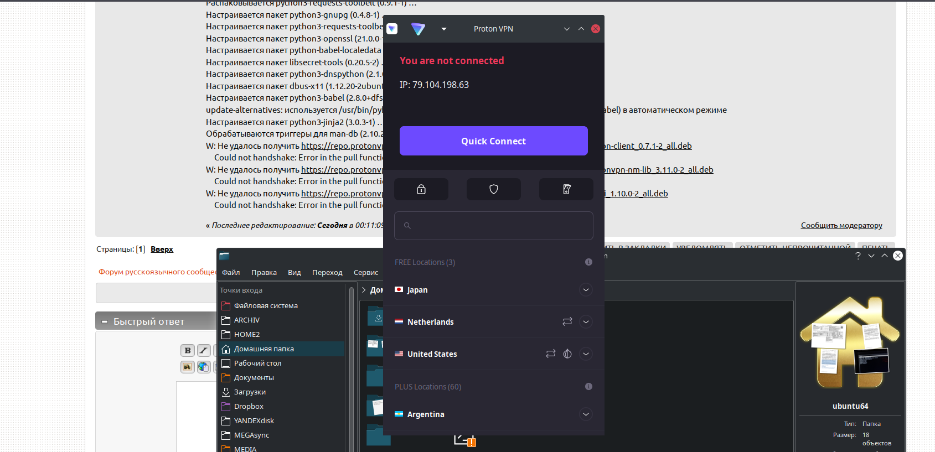935x452 pixels.
Task: Click the ubuntu64 home folder preview image
Action: (x=850, y=342)
